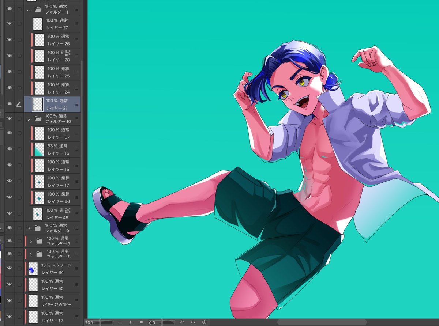
Task: Grab the handle icon of レイヤー 27
Action: click(x=77, y=24)
